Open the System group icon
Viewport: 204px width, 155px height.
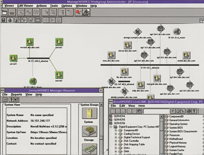pos(89,113)
